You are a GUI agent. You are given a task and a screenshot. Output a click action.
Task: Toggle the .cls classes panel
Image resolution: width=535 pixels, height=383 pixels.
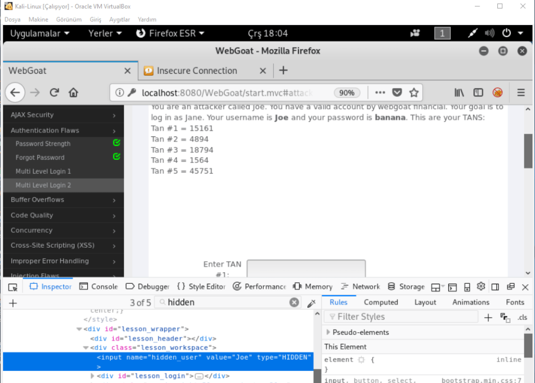[522, 317]
